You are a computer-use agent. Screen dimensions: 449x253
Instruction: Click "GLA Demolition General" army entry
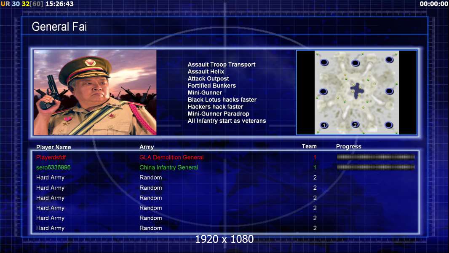coord(171,157)
